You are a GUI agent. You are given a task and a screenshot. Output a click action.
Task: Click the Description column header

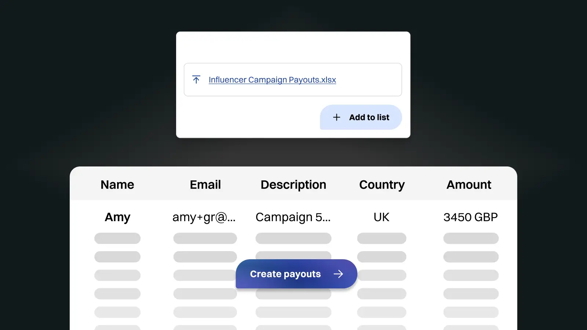[x=293, y=184]
